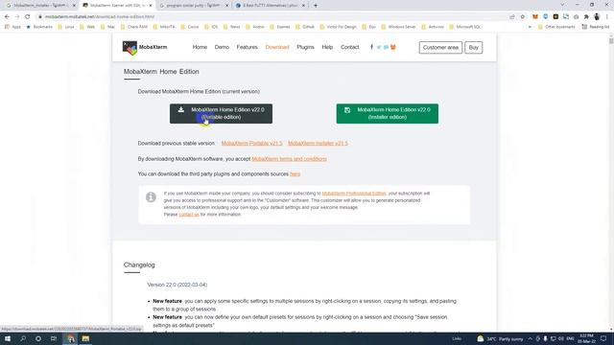The height and width of the screenshot is (345, 614).
Task: Download Home Edition v22.0 Portable edition
Action: coord(222,113)
